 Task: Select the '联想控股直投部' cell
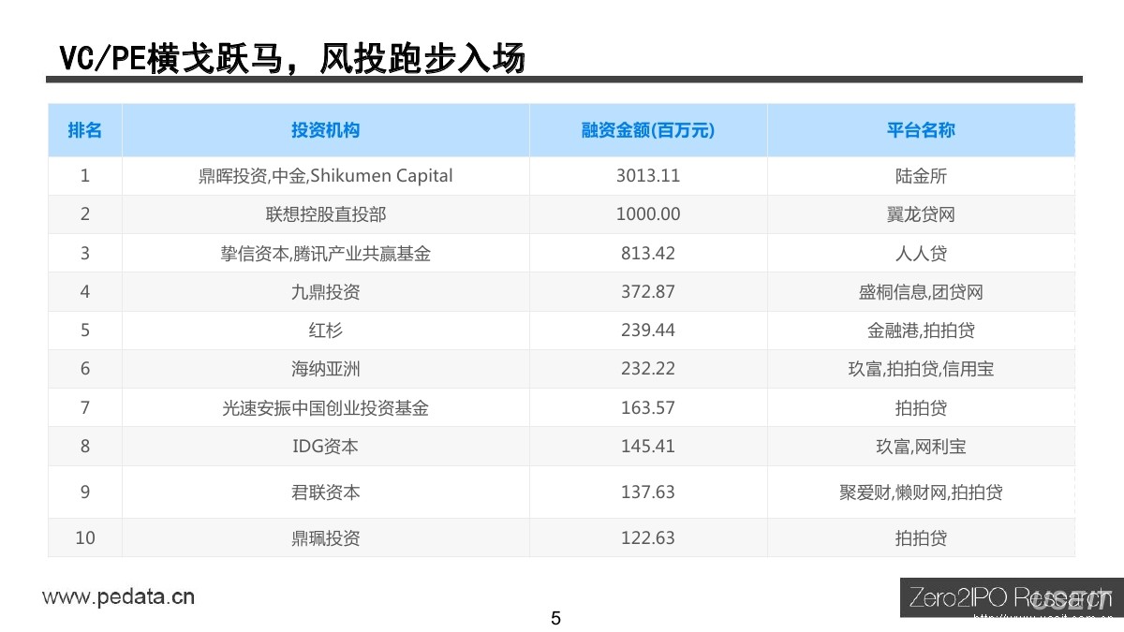tap(325, 214)
